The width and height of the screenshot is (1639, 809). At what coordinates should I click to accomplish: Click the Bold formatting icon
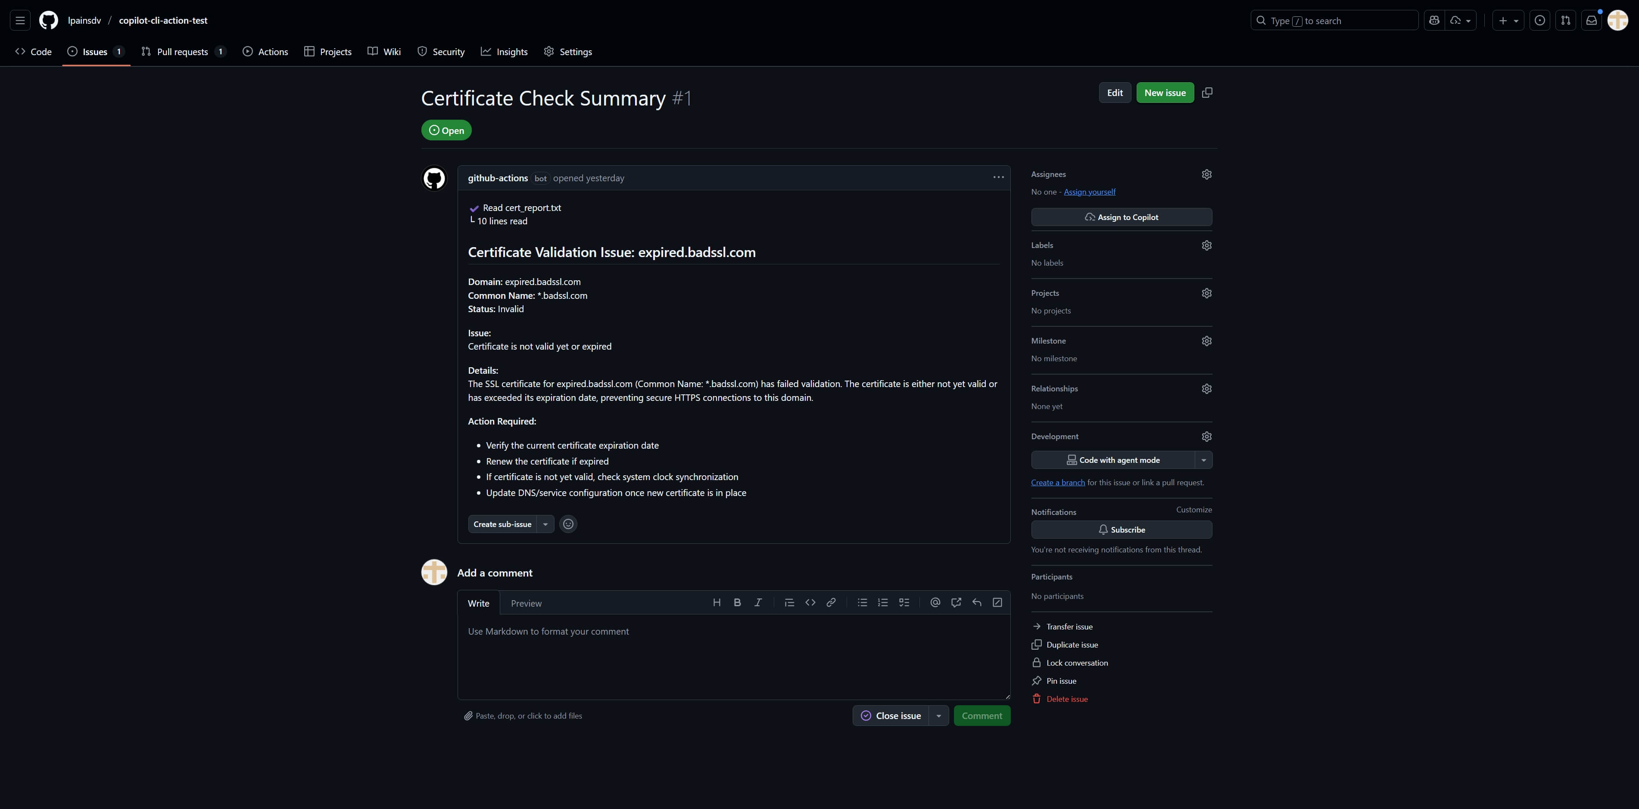738,602
